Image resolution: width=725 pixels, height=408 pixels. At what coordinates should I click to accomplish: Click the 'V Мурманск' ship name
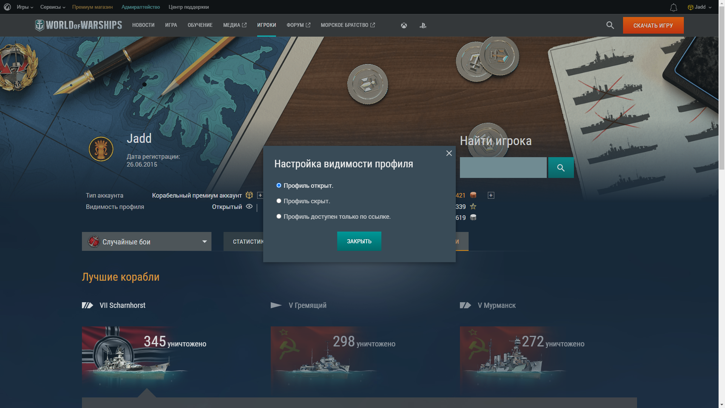497,305
